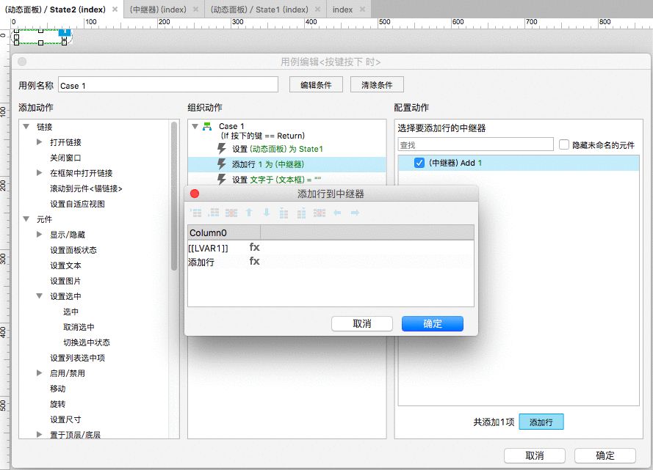The image size is (653, 470).
Task: Click 确定 in 添加行到中继器 dialog
Action: click(433, 324)
